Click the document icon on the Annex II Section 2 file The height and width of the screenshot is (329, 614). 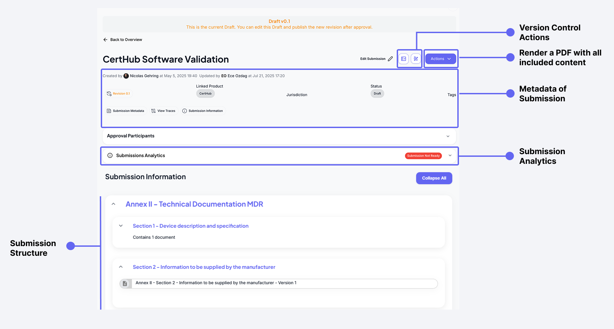click(x=125, y=283)
